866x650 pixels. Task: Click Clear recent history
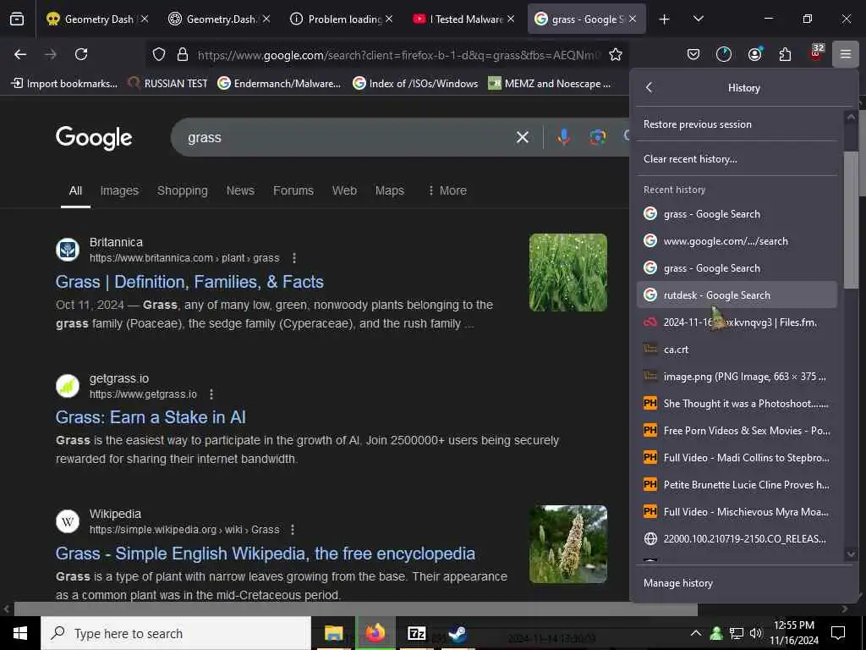[x=737, y=159]
